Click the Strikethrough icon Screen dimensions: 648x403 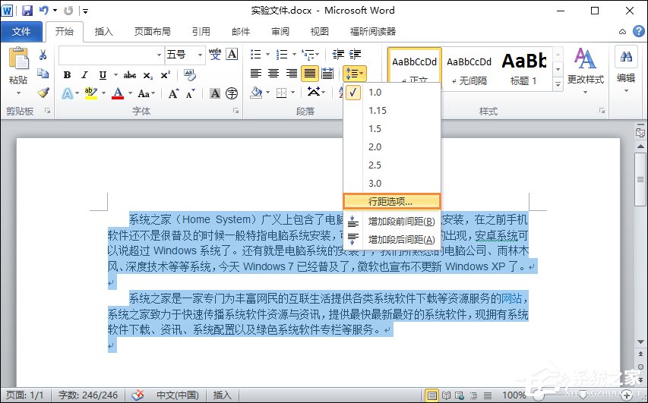[x=129, y=74]
